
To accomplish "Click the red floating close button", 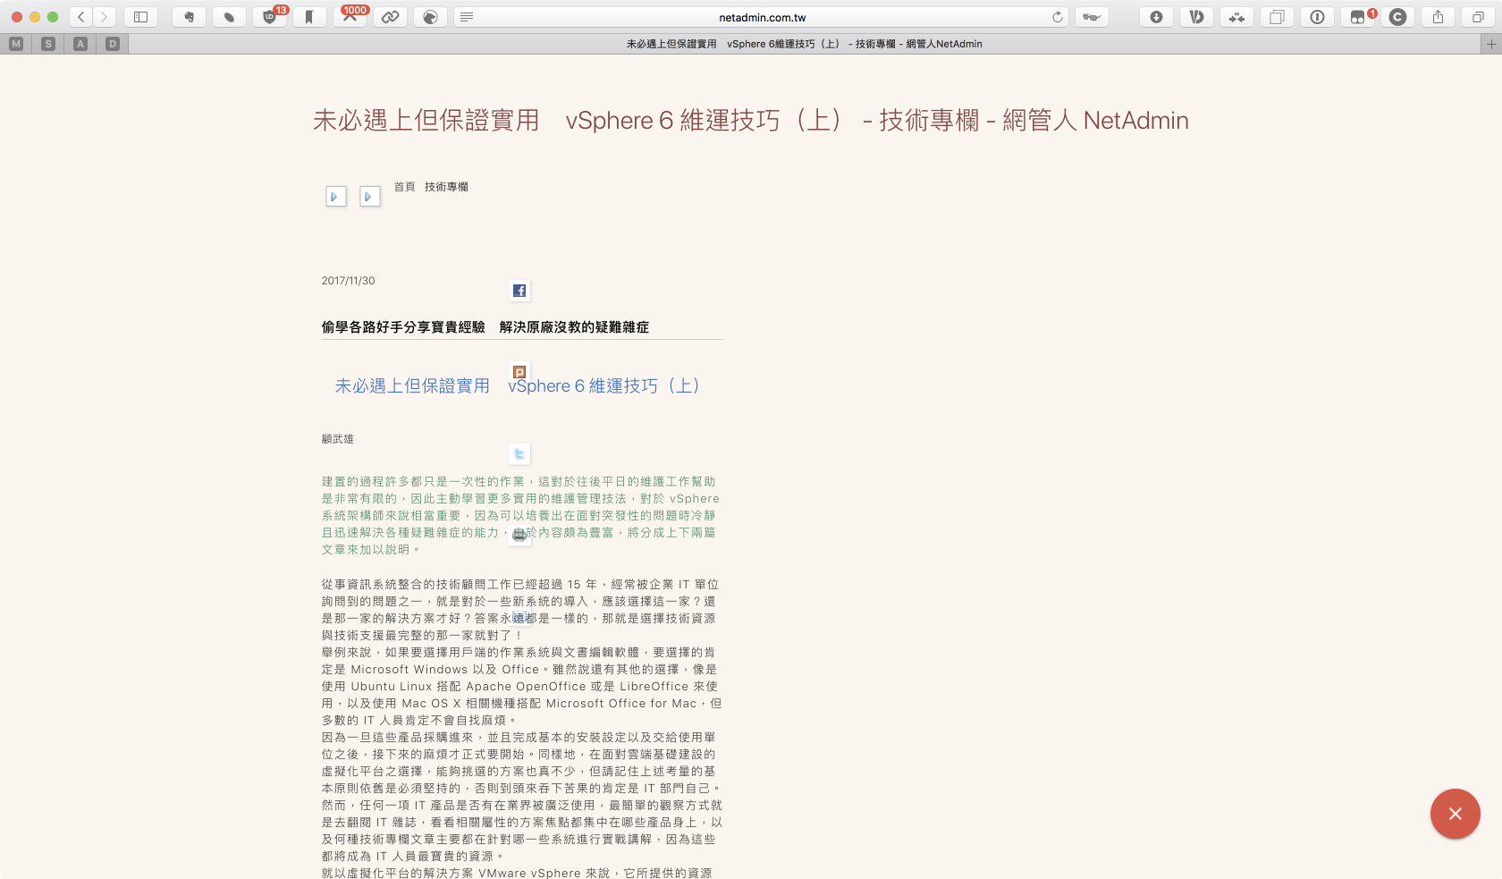I will click(x=1455, y=814).
